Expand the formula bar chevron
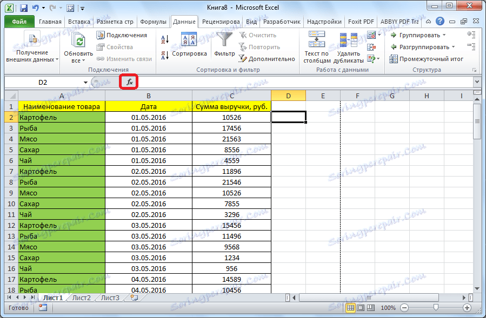486x318 pixels. 477,82
